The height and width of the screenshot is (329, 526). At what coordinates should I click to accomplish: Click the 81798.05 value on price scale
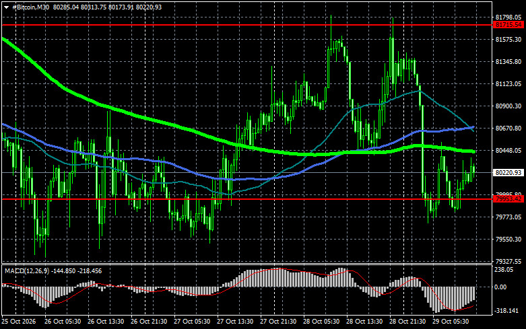(x=508, y=17)
